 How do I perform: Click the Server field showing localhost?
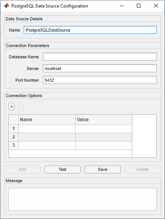[x=100, y=68]
